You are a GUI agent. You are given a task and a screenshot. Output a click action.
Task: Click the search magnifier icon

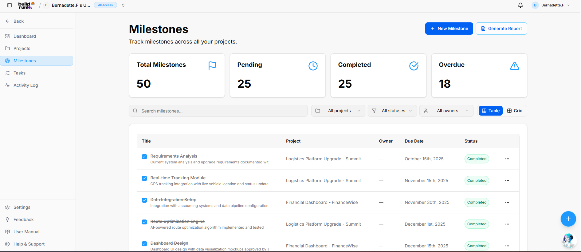135,111
